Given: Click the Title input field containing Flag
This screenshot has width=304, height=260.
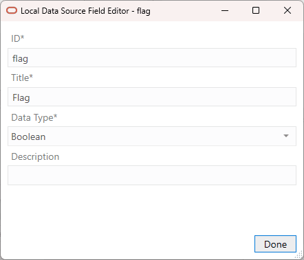Looking at the screenshot, I should tap(152, 97).
